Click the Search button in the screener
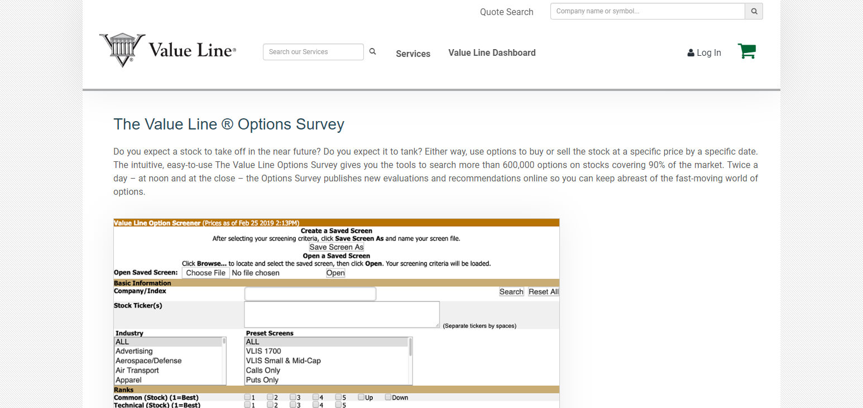863x408 pixels. click(511, 292)
